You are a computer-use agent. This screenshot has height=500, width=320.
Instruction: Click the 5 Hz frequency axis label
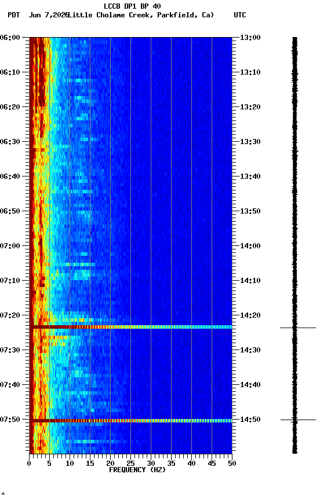pyautogui.click(x=49, y=464)
